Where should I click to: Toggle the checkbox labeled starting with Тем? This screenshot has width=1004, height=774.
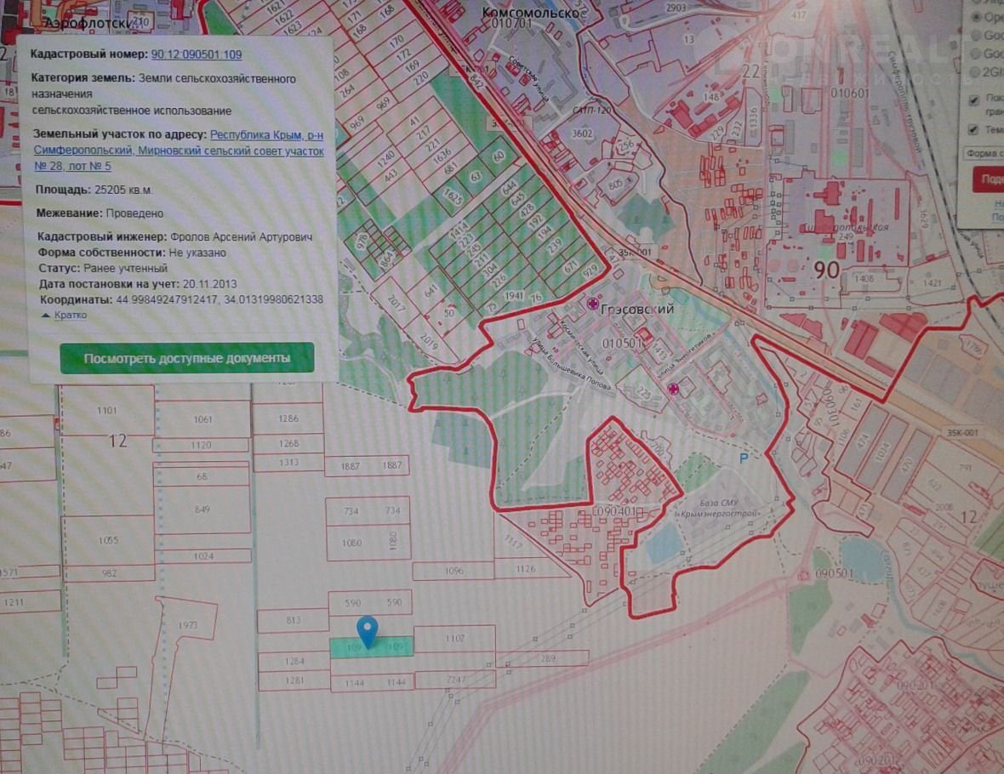click(975, 129)
